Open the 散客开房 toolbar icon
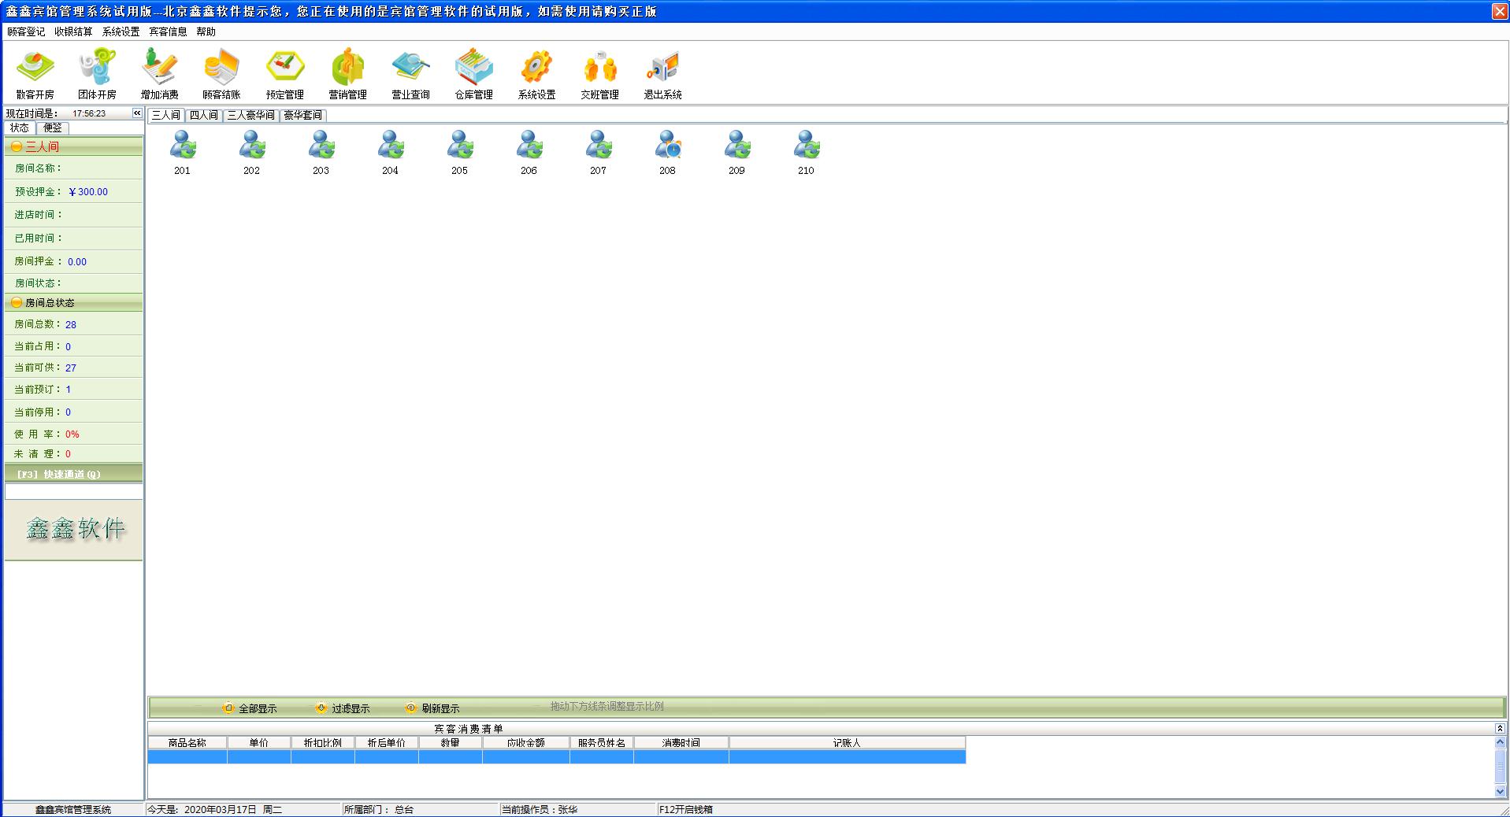Viewport: 1510px width, 817px height. (x=35, y=74)
